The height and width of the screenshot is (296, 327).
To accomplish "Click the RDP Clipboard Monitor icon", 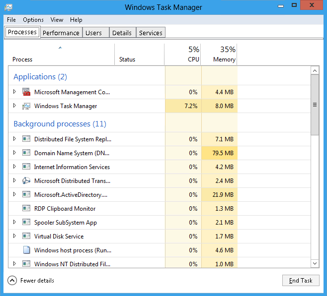I will coord(26,208).
